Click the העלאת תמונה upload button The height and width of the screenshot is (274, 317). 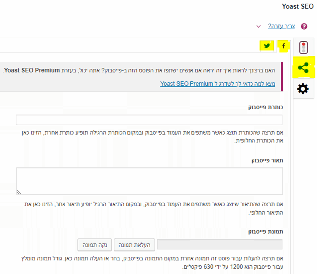point(134,245)
